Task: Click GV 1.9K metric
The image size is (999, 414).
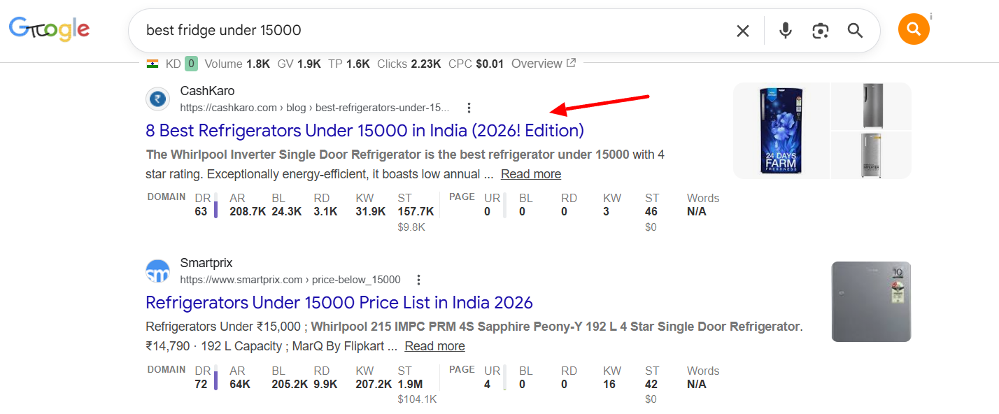Action: 299,64
